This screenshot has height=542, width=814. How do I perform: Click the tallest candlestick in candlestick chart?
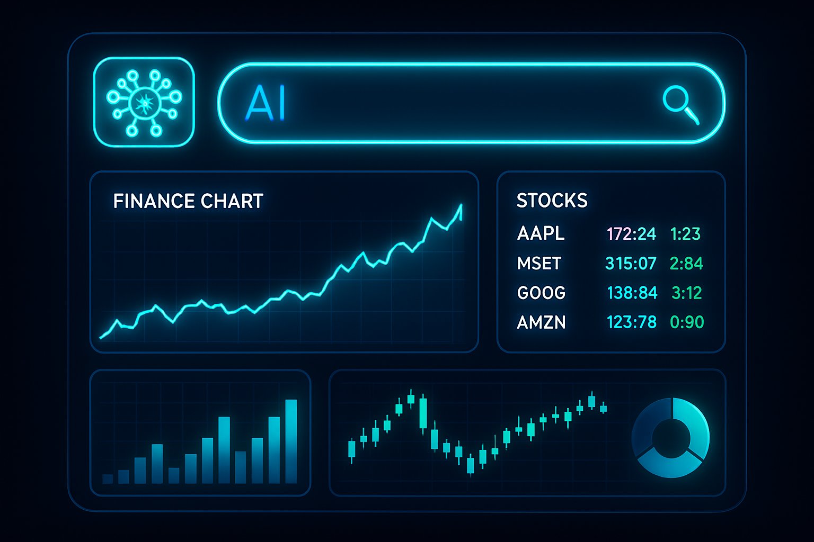(x=423, y=413)
